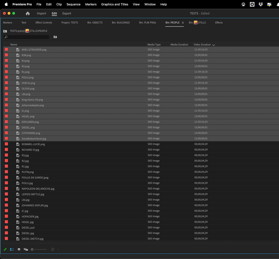
Task: Select the POILUS EN GARDE.jpeg clip
Action: [x=35, y=178]
